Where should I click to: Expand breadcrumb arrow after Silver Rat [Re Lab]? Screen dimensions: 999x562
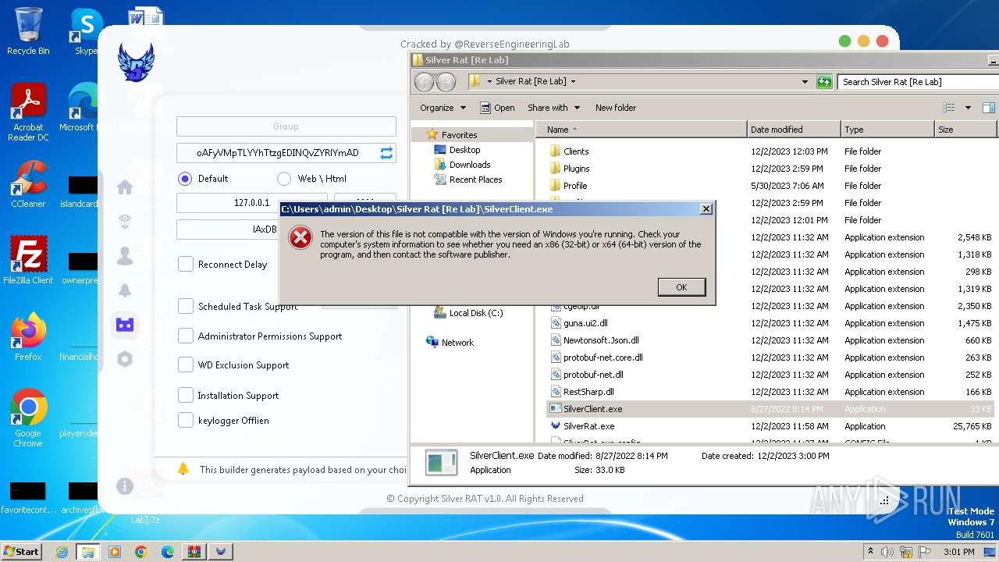(x=574, y=81)
